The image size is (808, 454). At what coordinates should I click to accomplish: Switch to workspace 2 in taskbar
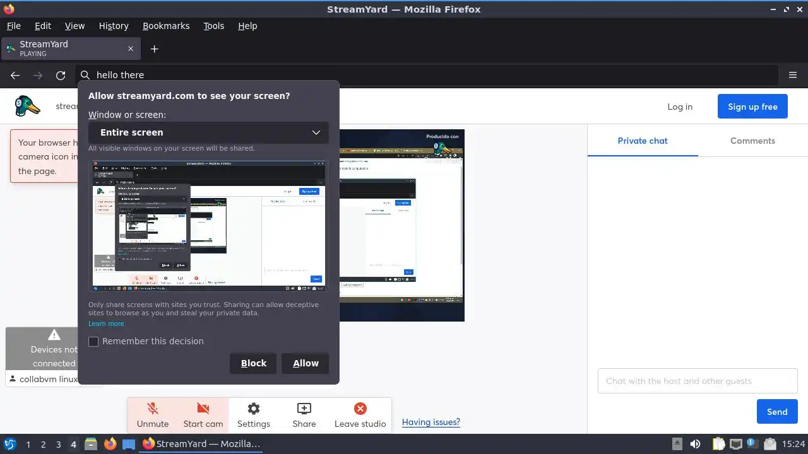click(43, 444)
